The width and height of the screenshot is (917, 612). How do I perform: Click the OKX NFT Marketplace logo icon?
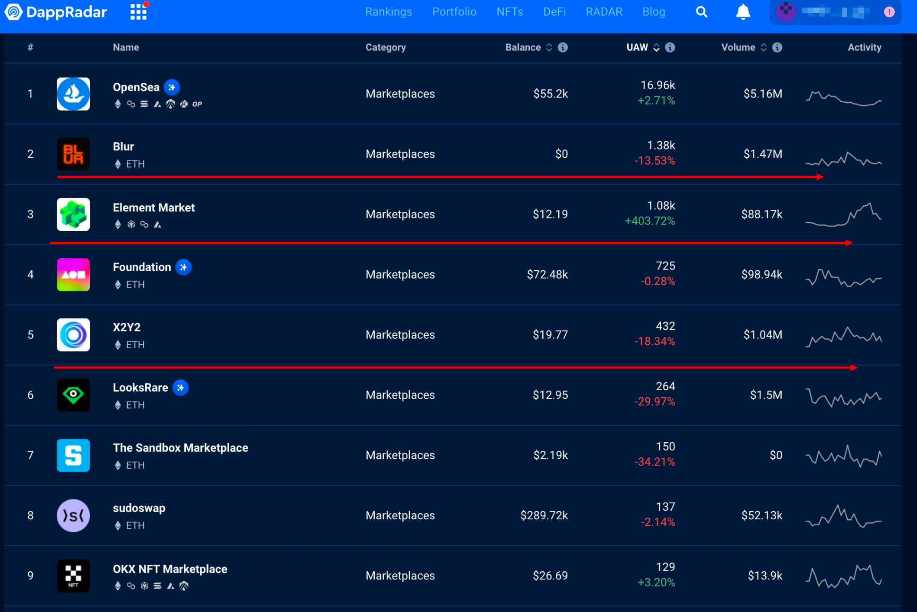coord(73,576)
